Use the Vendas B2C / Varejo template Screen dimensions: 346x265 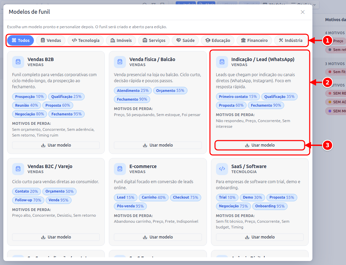click(x=56, y=237)
